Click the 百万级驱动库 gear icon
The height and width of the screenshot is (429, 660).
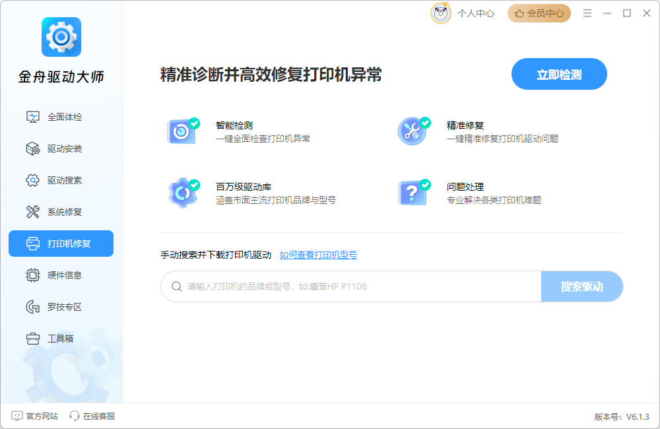click(x=183, y=193)
